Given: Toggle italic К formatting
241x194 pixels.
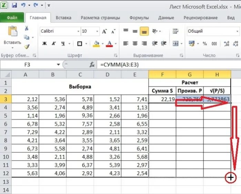Looking at the screenshot, I should point(54,44).
